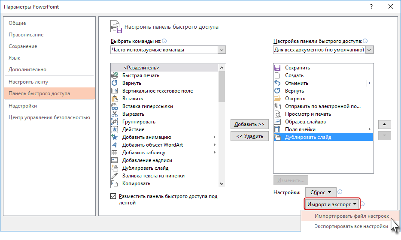Toggle 'Разместить панель быстрого доступа под лентой' checkbox
401x240 pixels.
(x=113, y=196)
